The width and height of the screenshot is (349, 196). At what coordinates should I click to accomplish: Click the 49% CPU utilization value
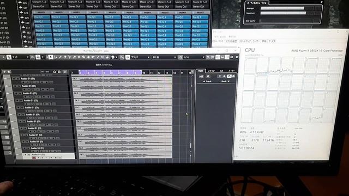[x=243, y=132]
